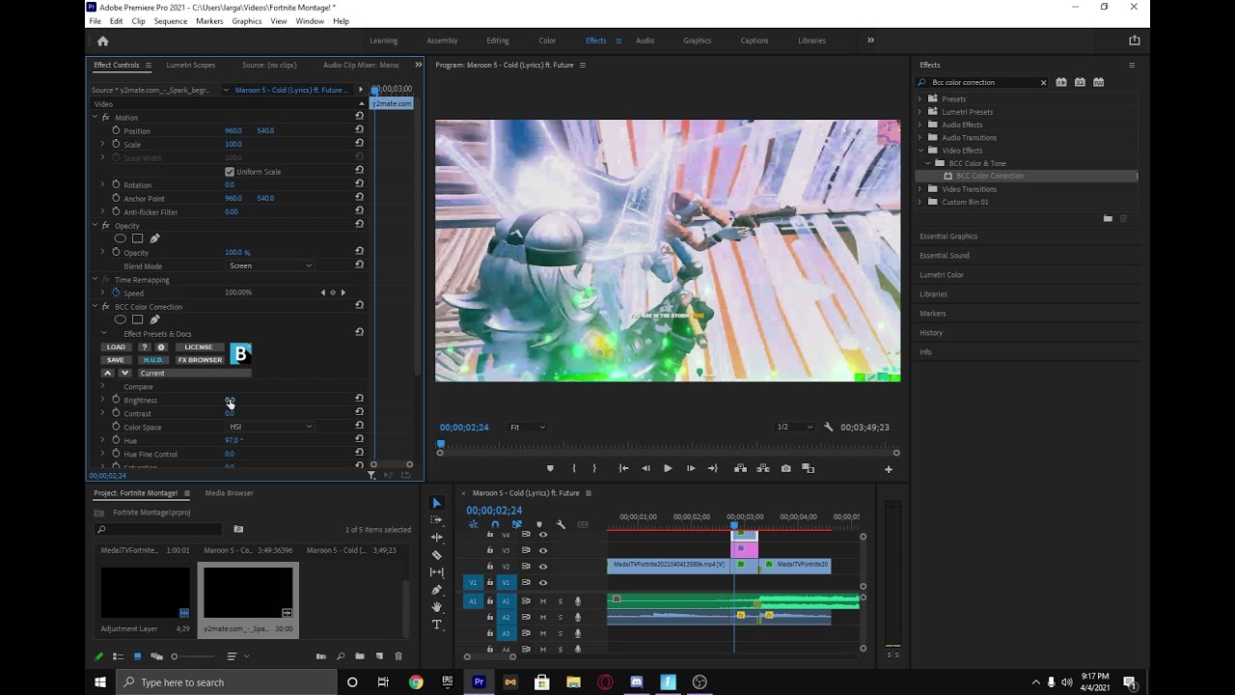Screen dimensions: 1235x695
Task: Select the Adjustment Layer thumbnail
Action: pos(145,592)
